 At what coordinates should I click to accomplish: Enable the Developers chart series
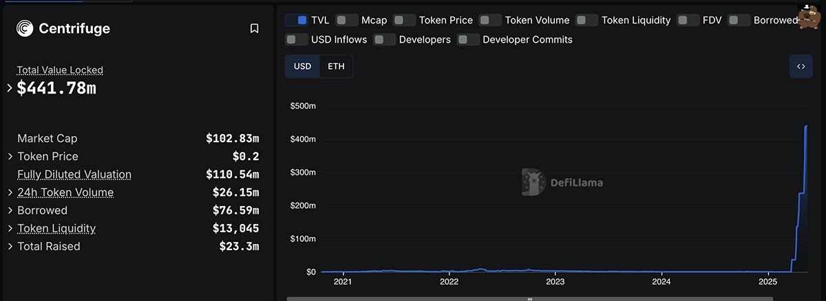384,39
